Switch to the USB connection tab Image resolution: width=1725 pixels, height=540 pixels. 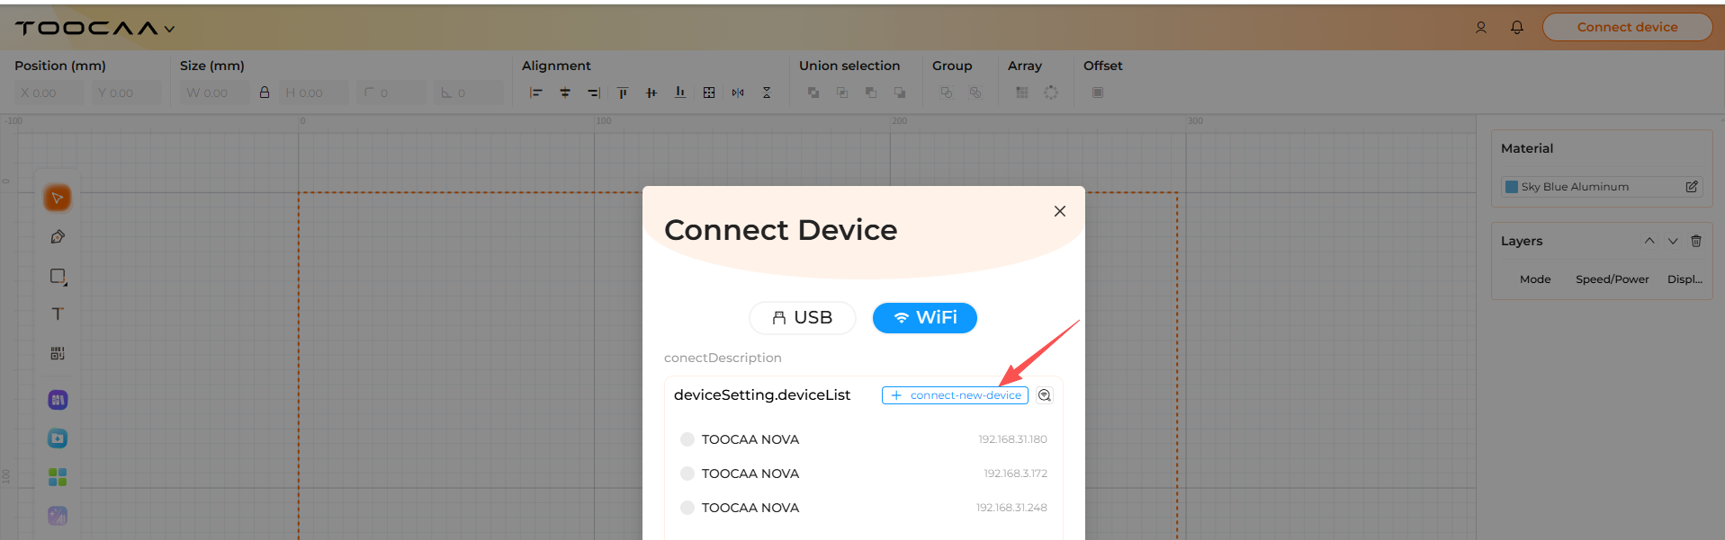(803, 318)
